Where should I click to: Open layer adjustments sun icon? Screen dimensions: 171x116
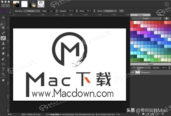pos(158,114)
